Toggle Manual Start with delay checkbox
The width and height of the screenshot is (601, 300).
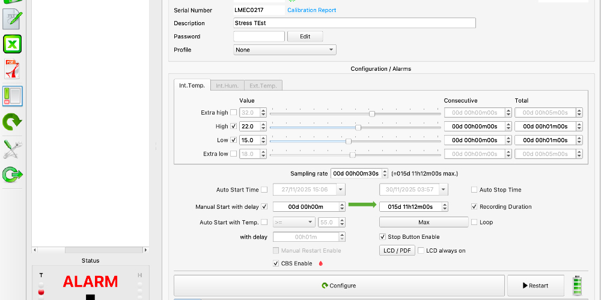(264, 206)
